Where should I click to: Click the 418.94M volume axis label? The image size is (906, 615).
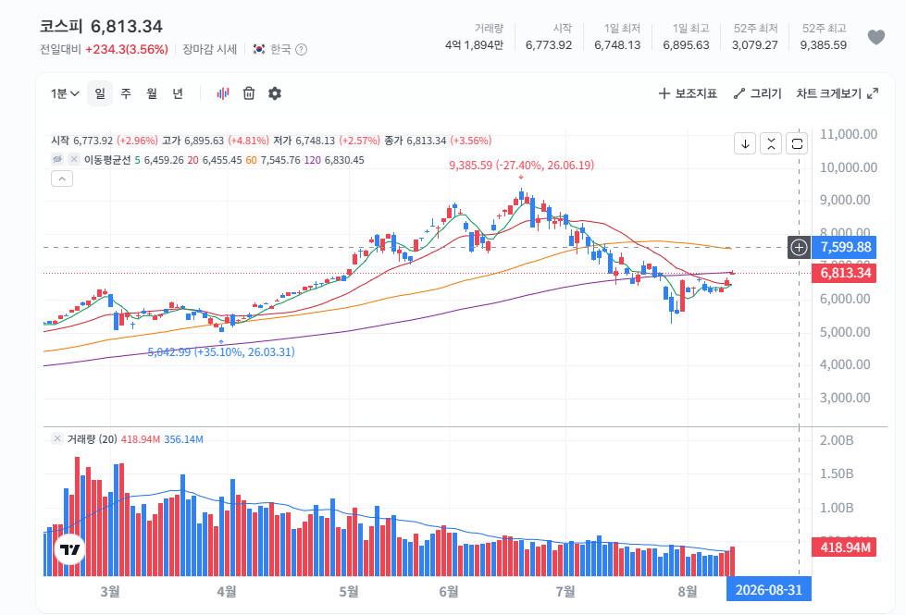point(844,547)
